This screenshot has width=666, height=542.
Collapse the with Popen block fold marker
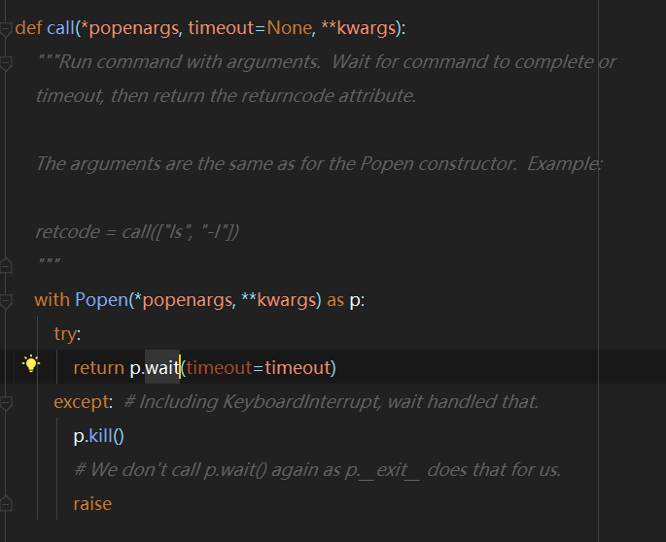pos(6,301)
